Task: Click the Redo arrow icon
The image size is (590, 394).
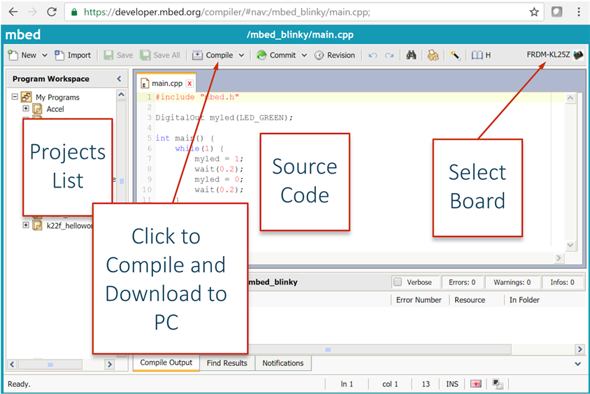Action: pyautogui.click(x=389, y=55)
